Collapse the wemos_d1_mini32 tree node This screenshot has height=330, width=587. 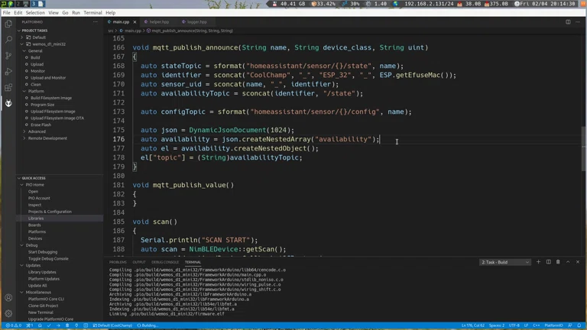tap(24, 44)
